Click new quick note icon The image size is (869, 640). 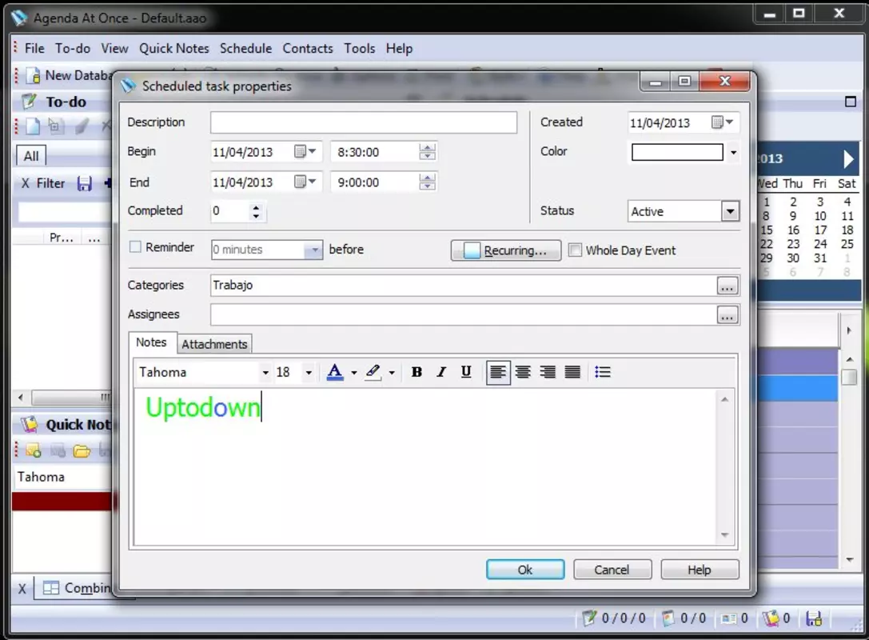(34, 450)
